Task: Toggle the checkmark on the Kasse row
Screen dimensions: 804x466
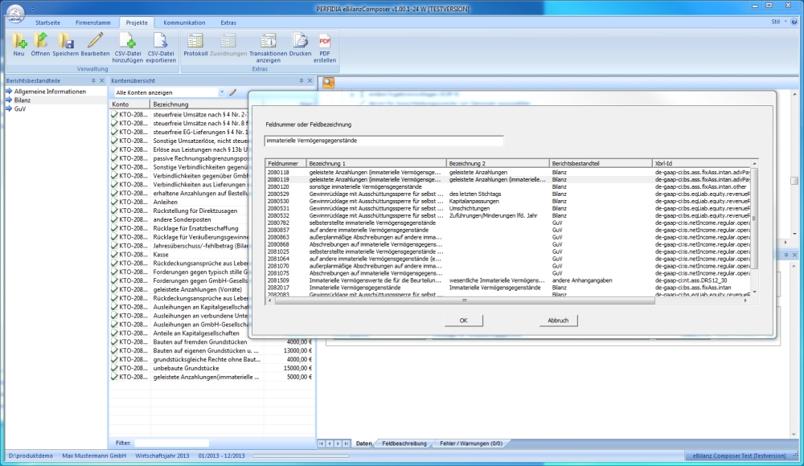Action: pos(114,254)
